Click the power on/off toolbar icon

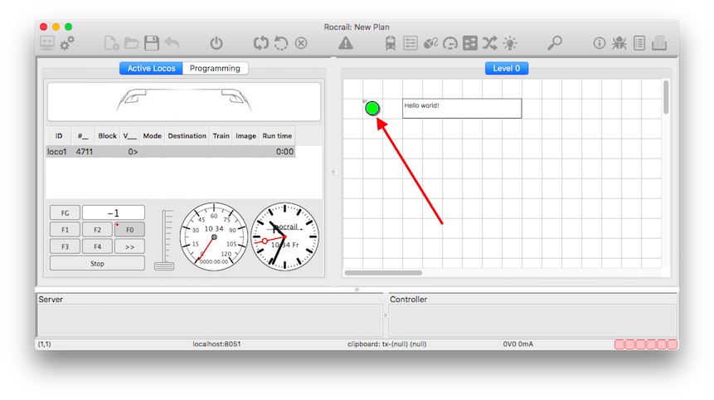tap(216, 43)
